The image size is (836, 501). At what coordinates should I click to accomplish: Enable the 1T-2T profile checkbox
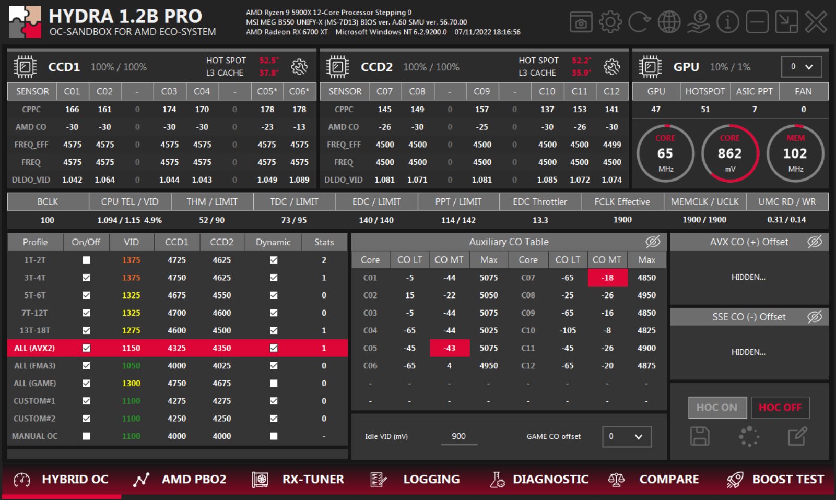86,260
